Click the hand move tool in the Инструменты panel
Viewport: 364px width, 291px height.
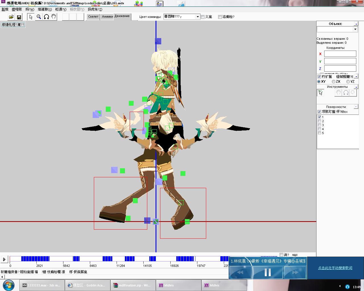[x=338, y=93]
